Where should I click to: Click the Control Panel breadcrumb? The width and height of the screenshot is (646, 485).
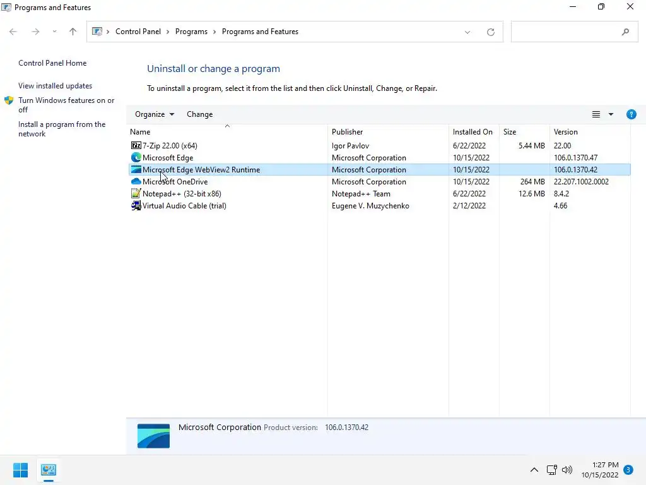point(138,32)
